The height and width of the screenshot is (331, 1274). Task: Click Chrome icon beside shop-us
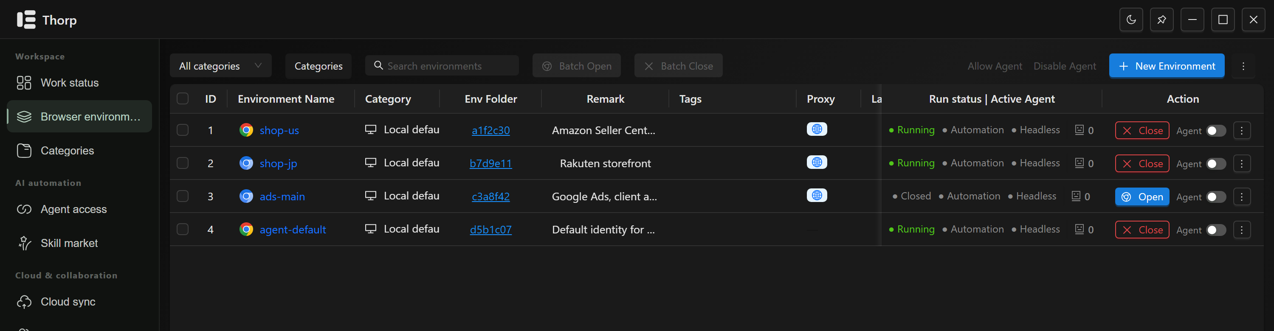click(246, 130)
